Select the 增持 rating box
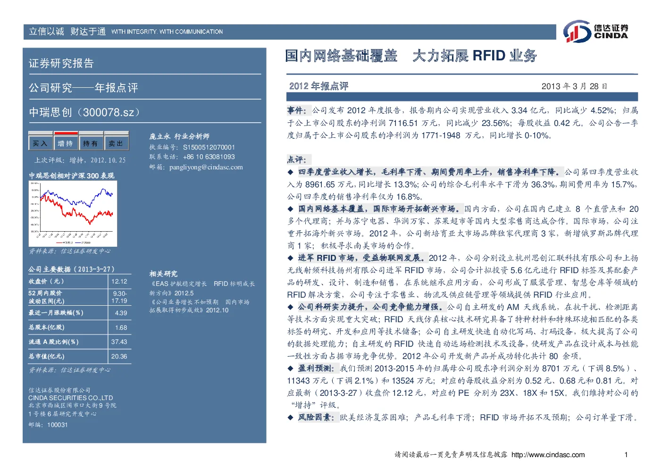 [x=65, y=143]
